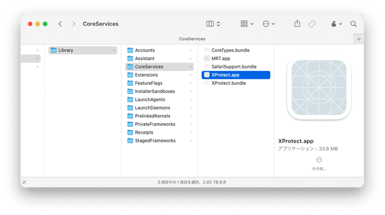Open the LaunchDaemons folder
This screenshot has height=215, width=385.
[x=159, y=108]
